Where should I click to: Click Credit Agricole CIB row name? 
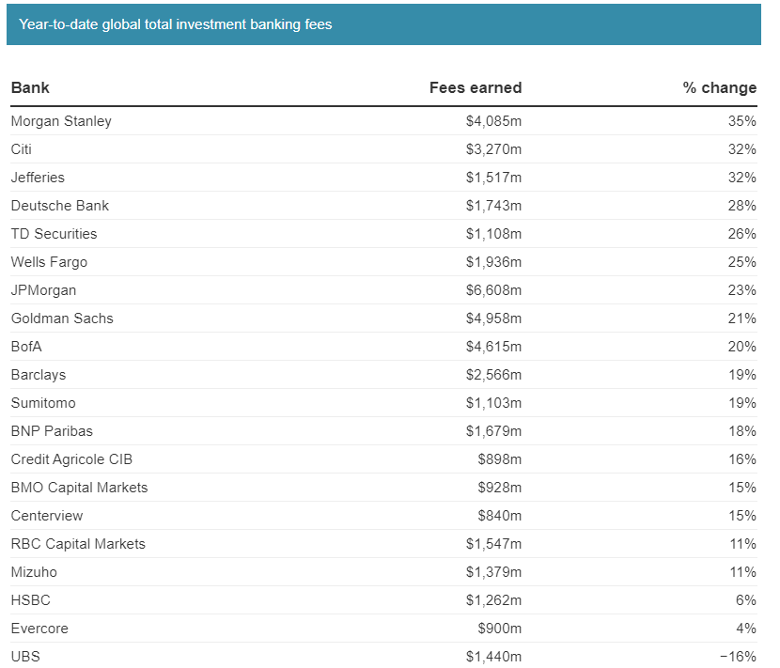[x=71, y=459]
